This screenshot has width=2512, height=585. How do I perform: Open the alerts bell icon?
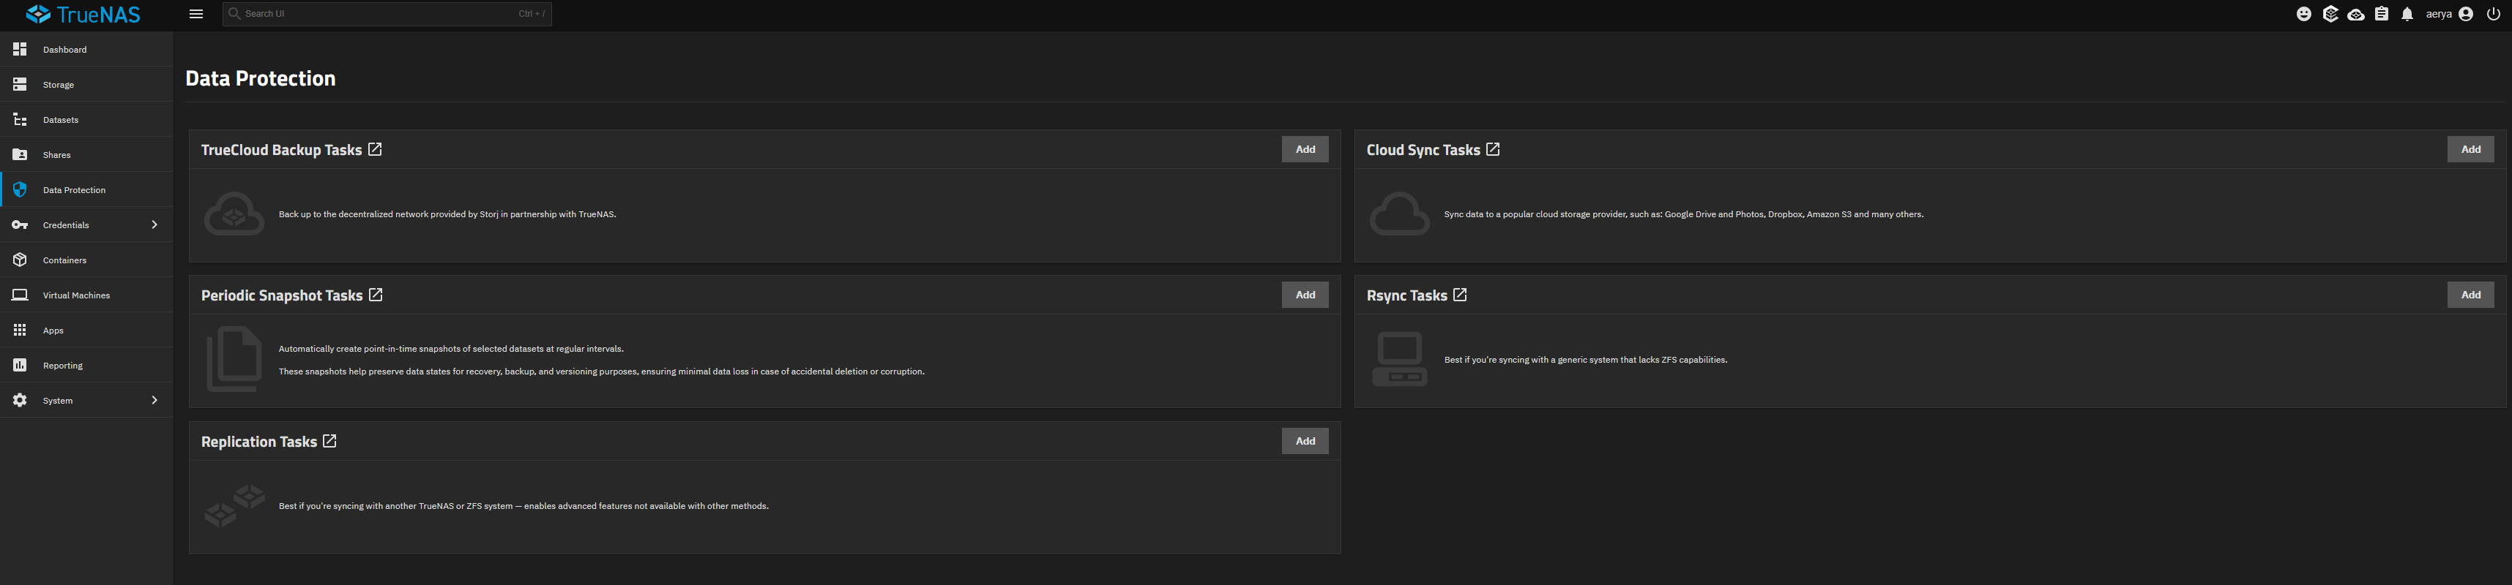pos(2407,15)
